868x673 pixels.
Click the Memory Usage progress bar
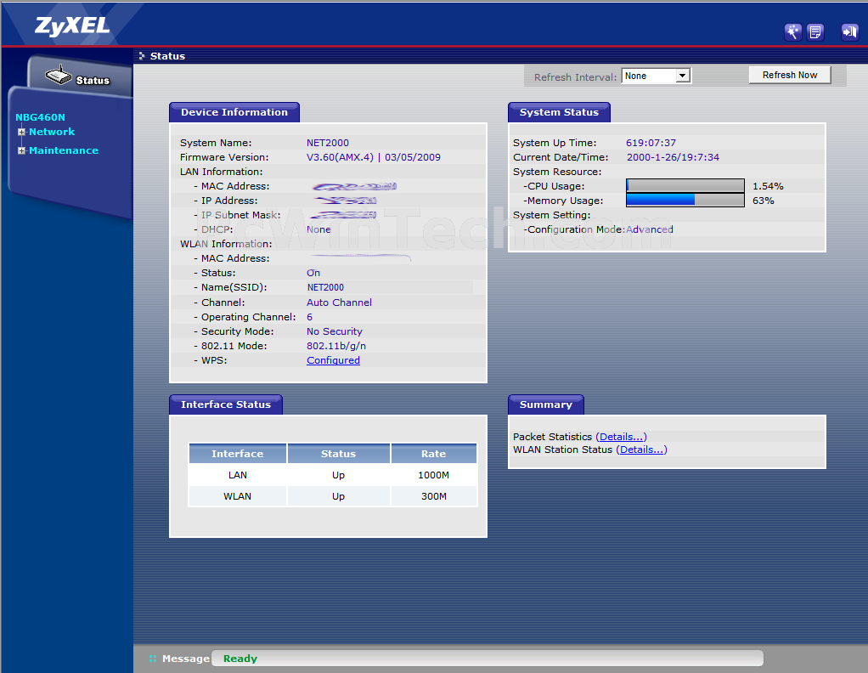[685, 200]
